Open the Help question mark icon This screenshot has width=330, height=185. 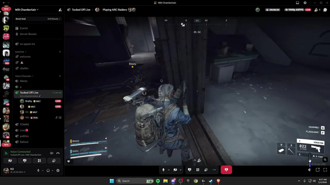[x=305, y=3]
